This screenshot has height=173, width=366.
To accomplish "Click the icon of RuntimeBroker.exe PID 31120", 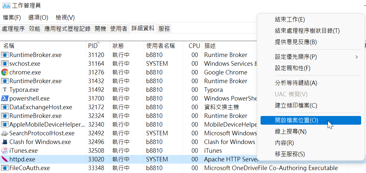I will click(5, 55).
